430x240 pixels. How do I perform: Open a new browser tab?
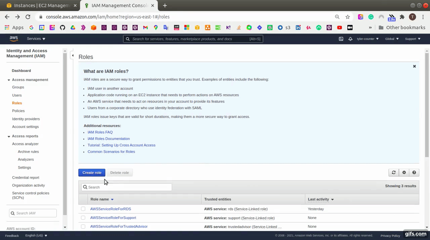tap(165, 6)
